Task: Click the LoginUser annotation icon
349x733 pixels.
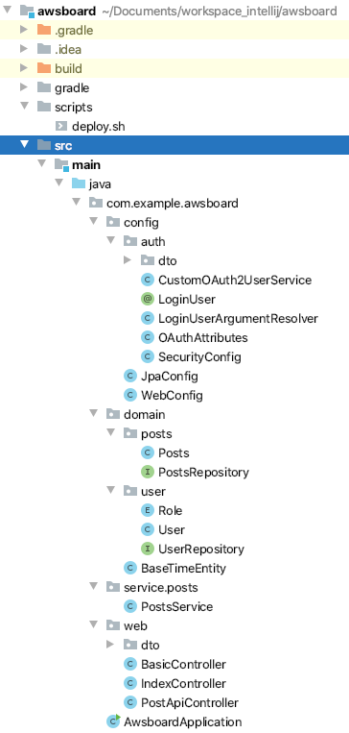Action: [x=148, y=299]
